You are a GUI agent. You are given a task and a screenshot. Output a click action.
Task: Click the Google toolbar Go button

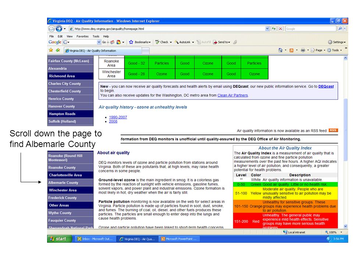point(104,42)
